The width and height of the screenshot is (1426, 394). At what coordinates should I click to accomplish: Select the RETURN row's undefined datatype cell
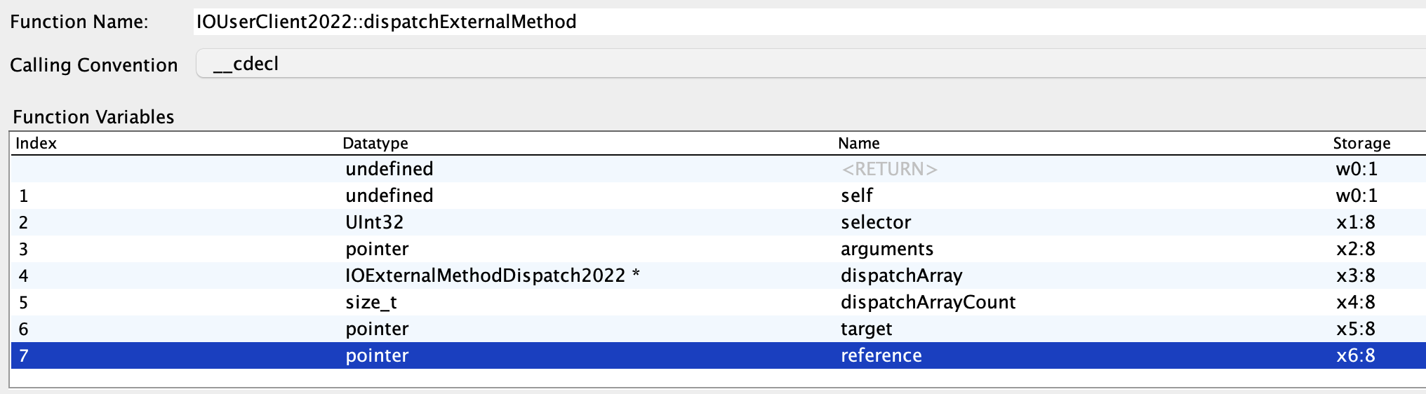tap(389, 169)
